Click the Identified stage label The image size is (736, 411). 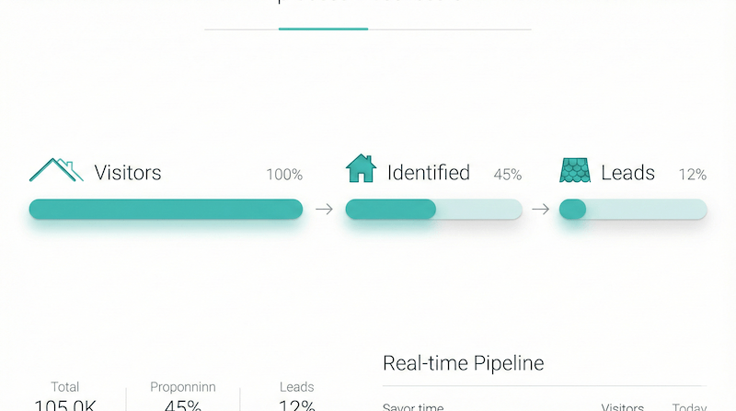tap(429, 173)
